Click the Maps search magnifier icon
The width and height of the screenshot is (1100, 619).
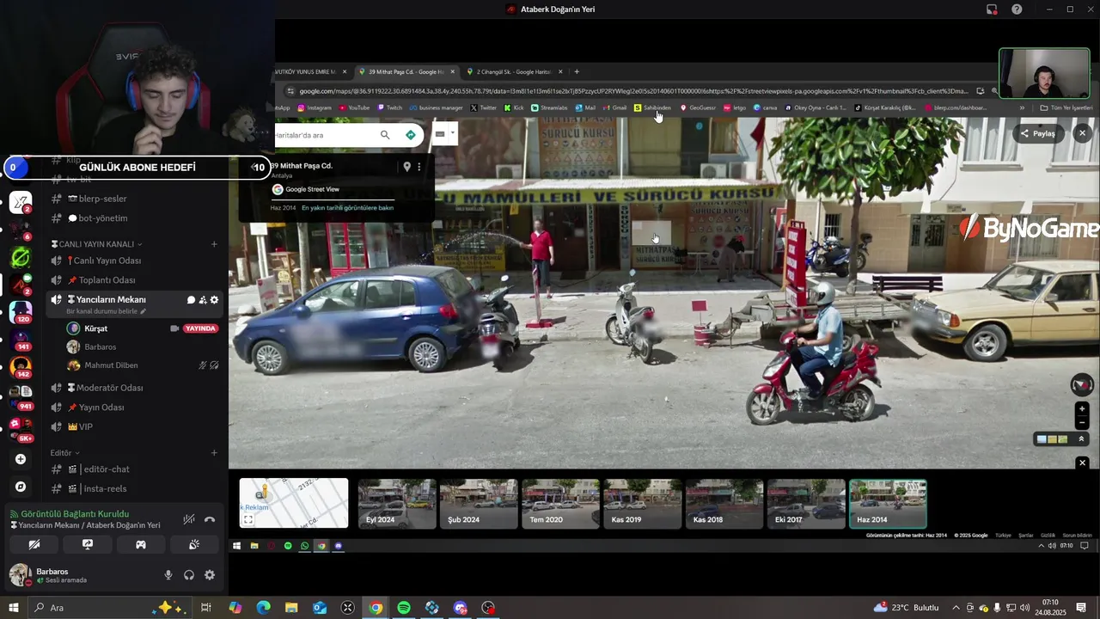tap(385, 135)
